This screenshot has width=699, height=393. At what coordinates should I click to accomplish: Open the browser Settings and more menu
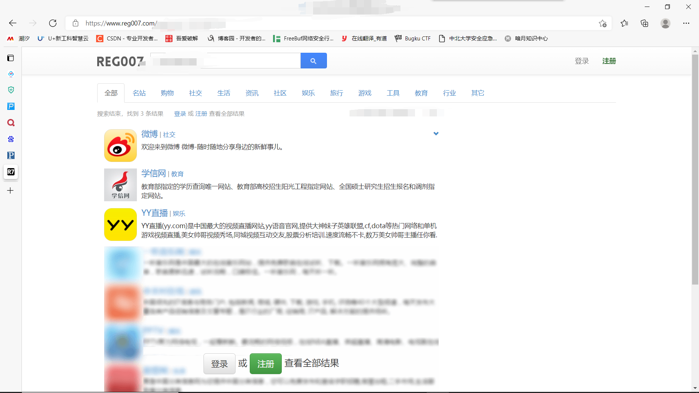click(686, 23)
